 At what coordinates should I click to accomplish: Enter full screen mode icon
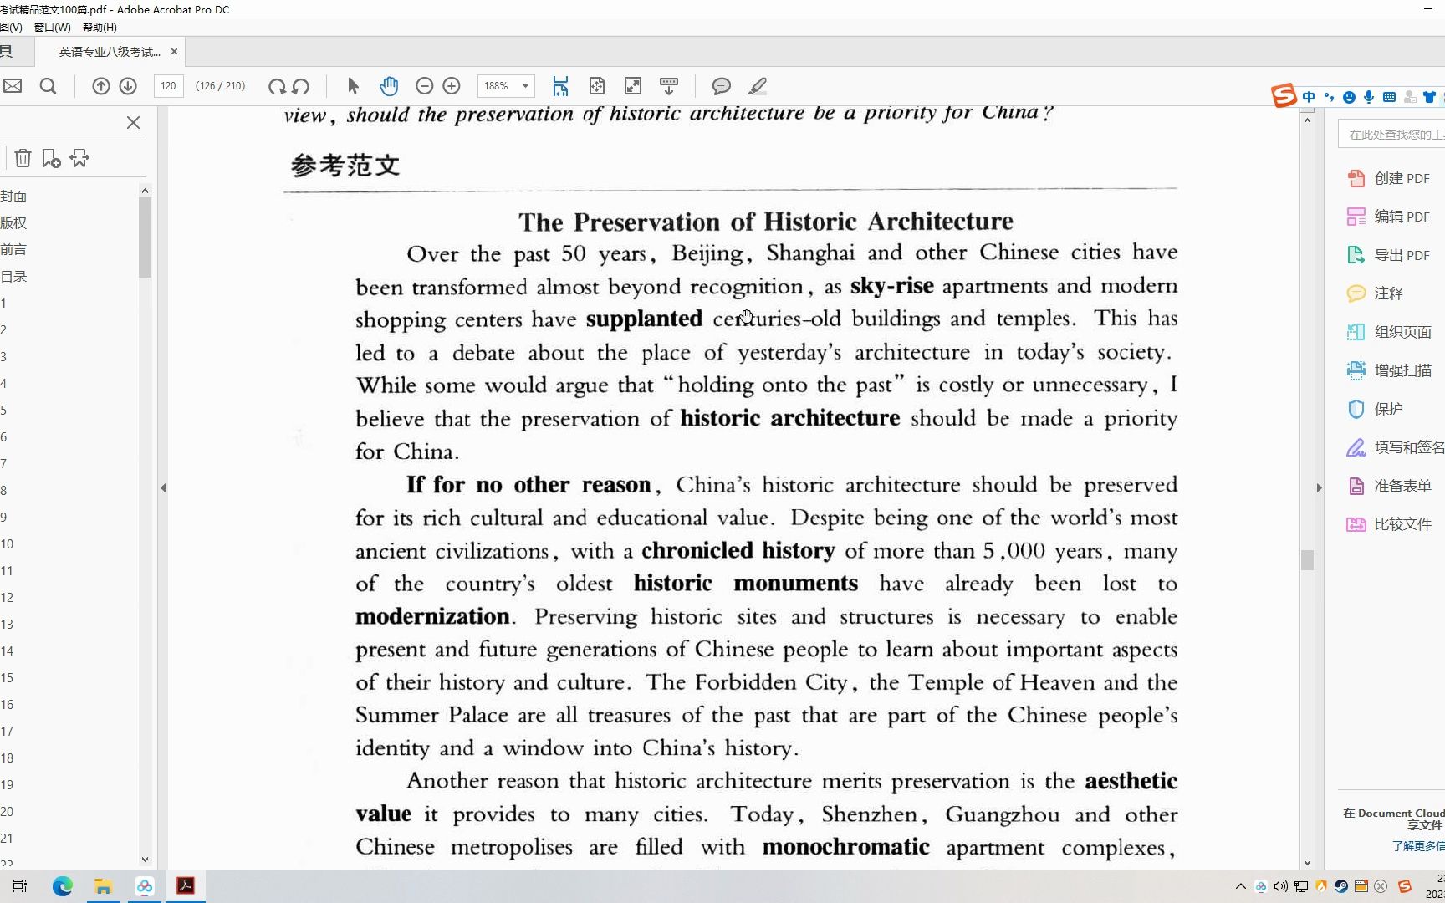tap(633, 86)
